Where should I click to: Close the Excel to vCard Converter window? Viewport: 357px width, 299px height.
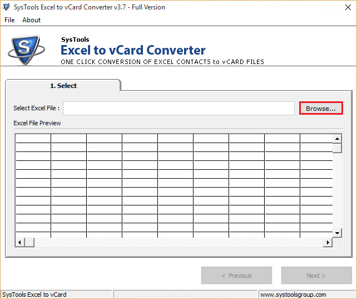coord(348,7)
